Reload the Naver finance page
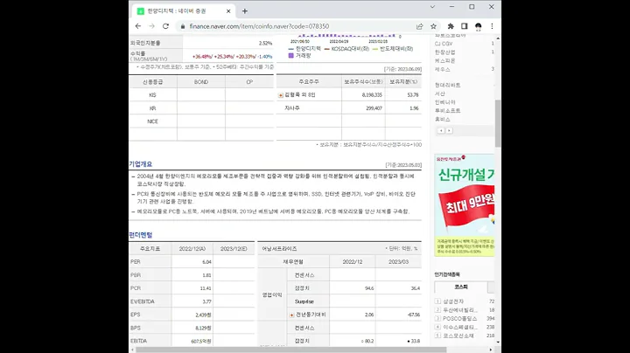The width and height of the screenshot is (630, 353). (165, 26)
